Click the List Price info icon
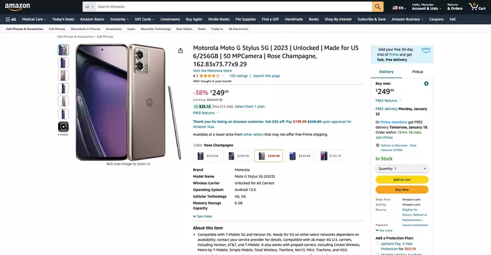Image resolution: width=491 pixels, height=255 pixels. (x=221, y=100)
